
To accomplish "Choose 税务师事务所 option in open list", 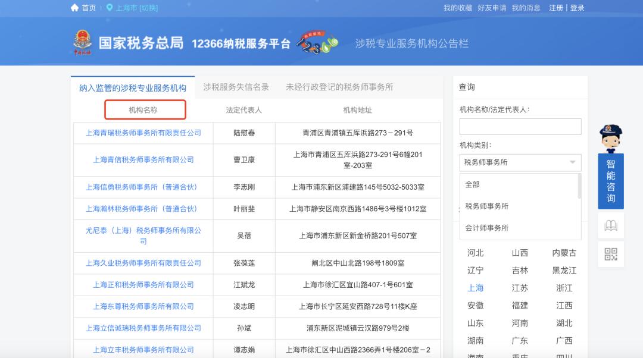I will [487, 206].
